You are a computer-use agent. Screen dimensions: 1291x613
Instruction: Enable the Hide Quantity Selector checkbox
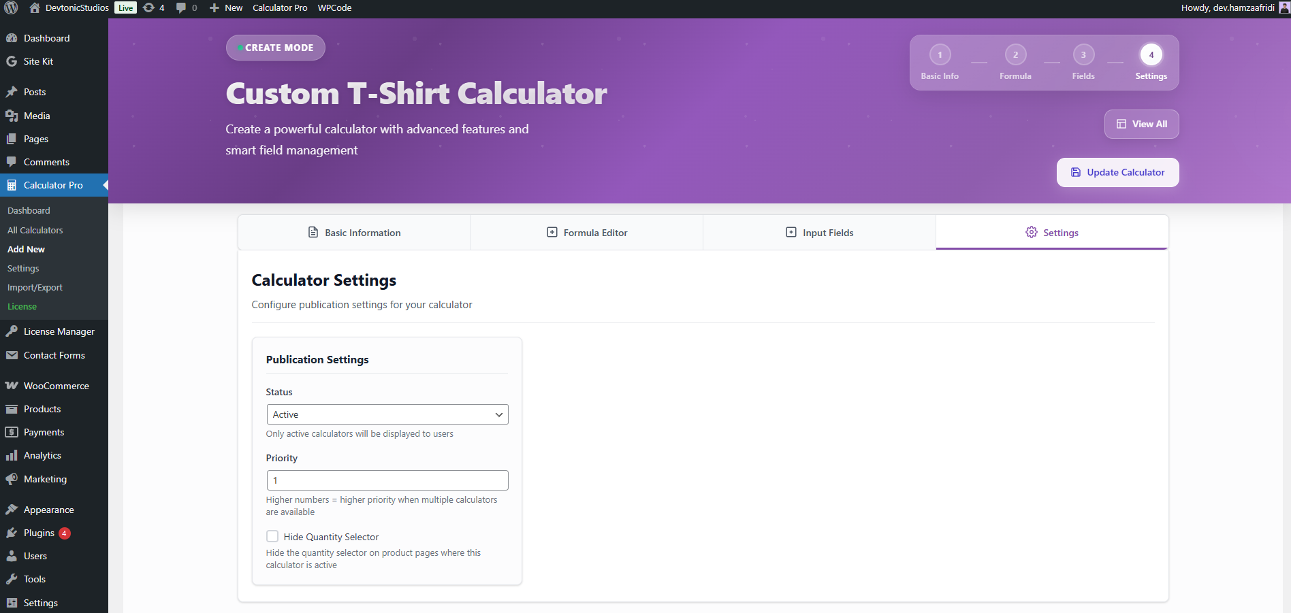point(272,536)
